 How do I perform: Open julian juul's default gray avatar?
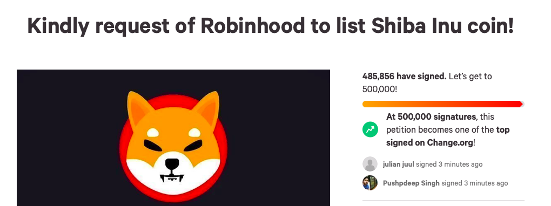pyautogui.click(x=370, y=164)
